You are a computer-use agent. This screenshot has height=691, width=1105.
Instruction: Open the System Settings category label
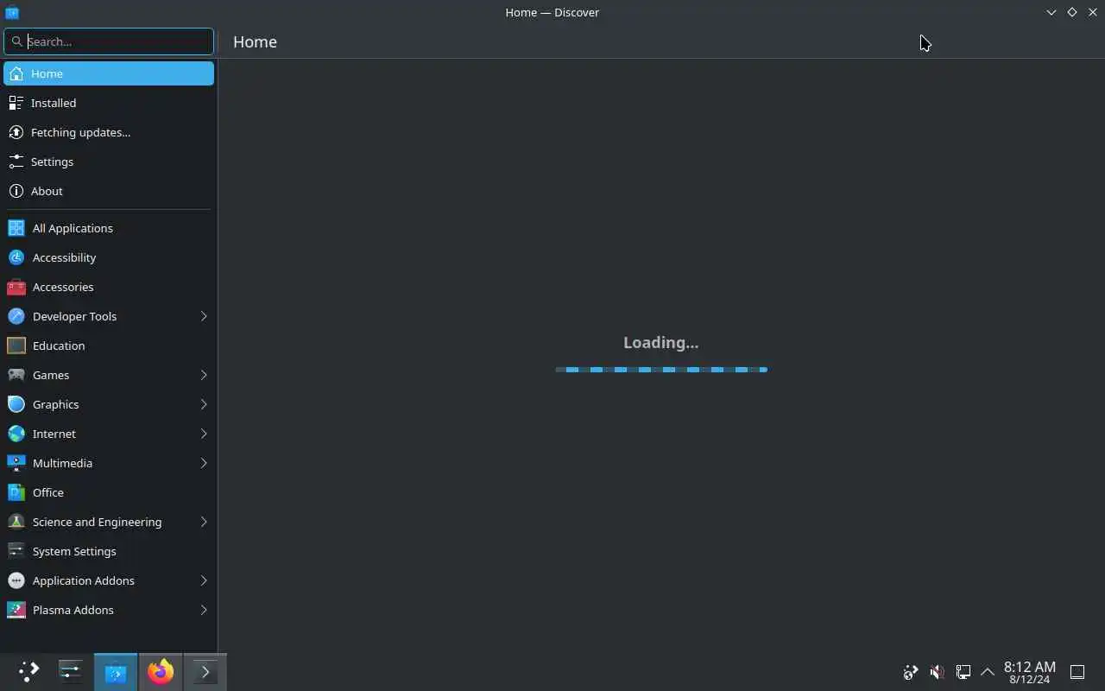tap(74, 551)
